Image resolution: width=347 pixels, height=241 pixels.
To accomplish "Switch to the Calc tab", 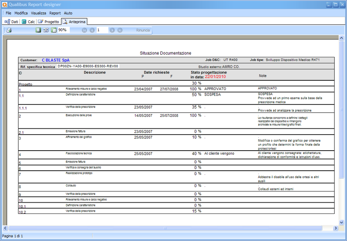I will click(28, 22).
